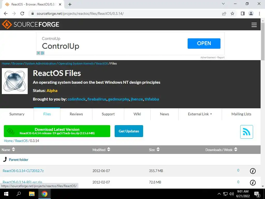Open File Explorer from taskbar
This screenshot has height=199, width=265.
pos(32,194)
